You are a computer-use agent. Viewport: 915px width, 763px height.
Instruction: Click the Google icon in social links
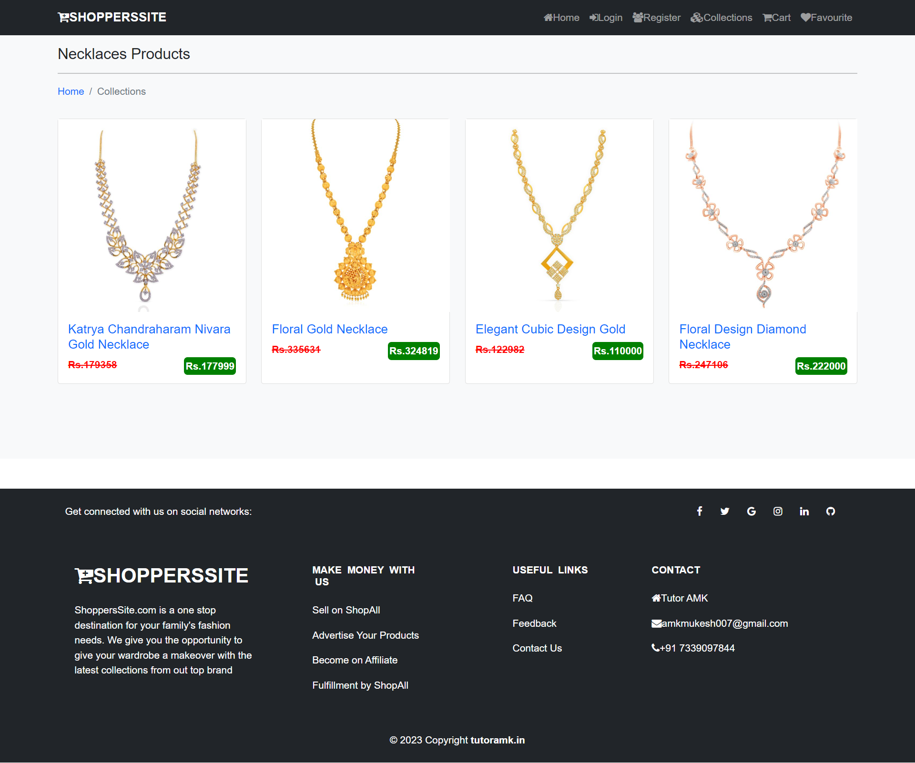752,511
